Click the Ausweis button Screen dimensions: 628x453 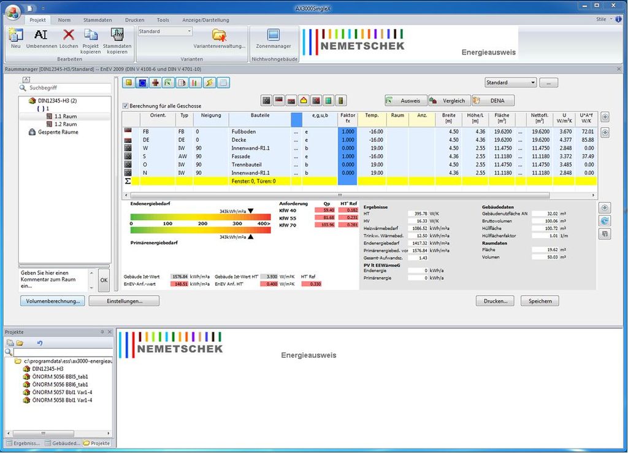pos(405,101)
